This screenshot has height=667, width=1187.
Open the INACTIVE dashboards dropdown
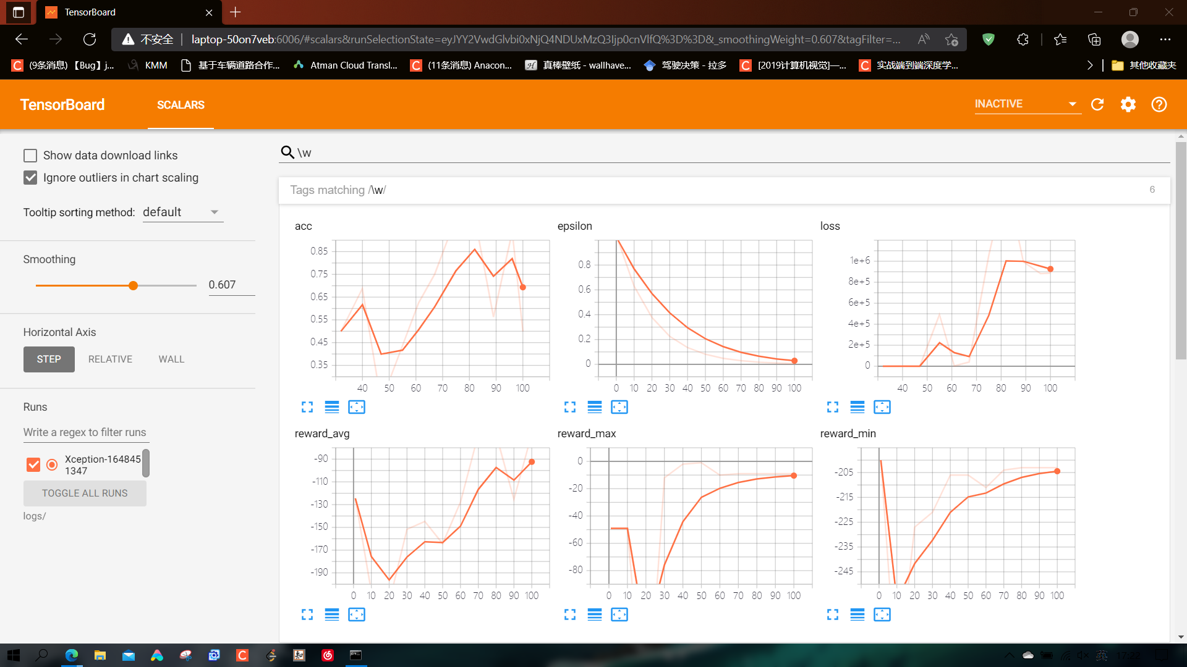1026,104
